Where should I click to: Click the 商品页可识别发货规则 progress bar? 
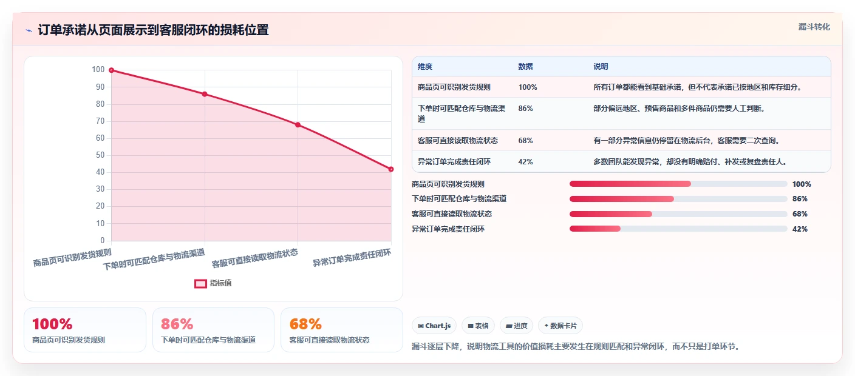point(678,184)
